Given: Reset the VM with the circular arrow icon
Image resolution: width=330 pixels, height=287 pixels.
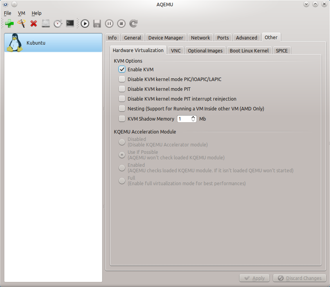Looking at the screenshot, I should click(133, 23).
